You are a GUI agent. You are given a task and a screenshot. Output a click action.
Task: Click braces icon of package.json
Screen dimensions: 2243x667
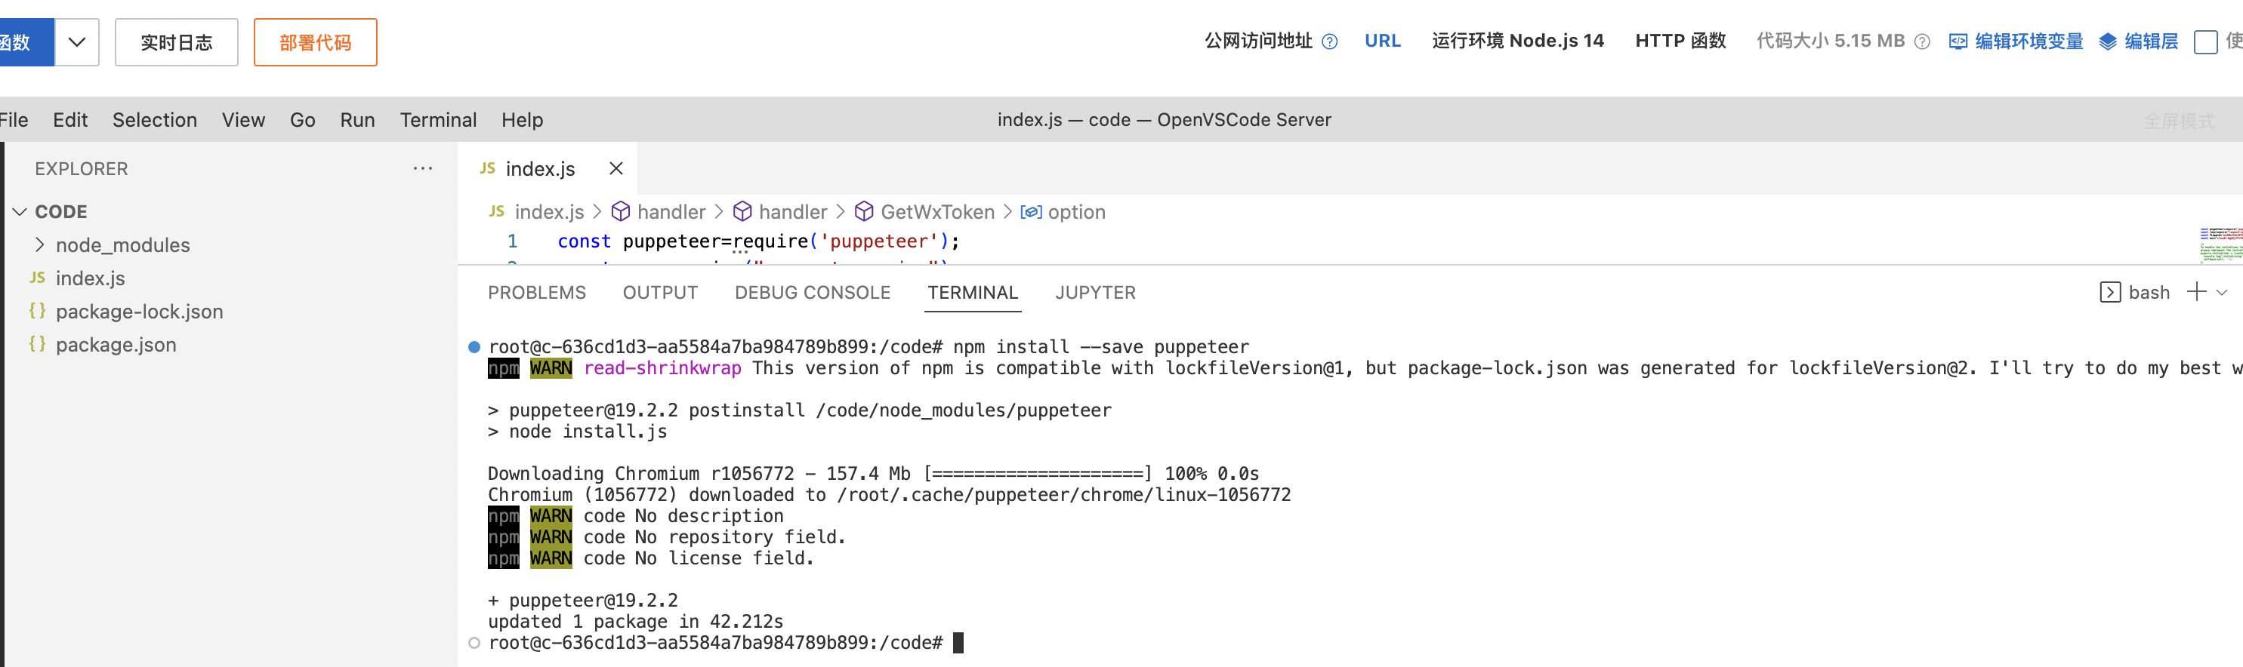(x=38, y=343)
